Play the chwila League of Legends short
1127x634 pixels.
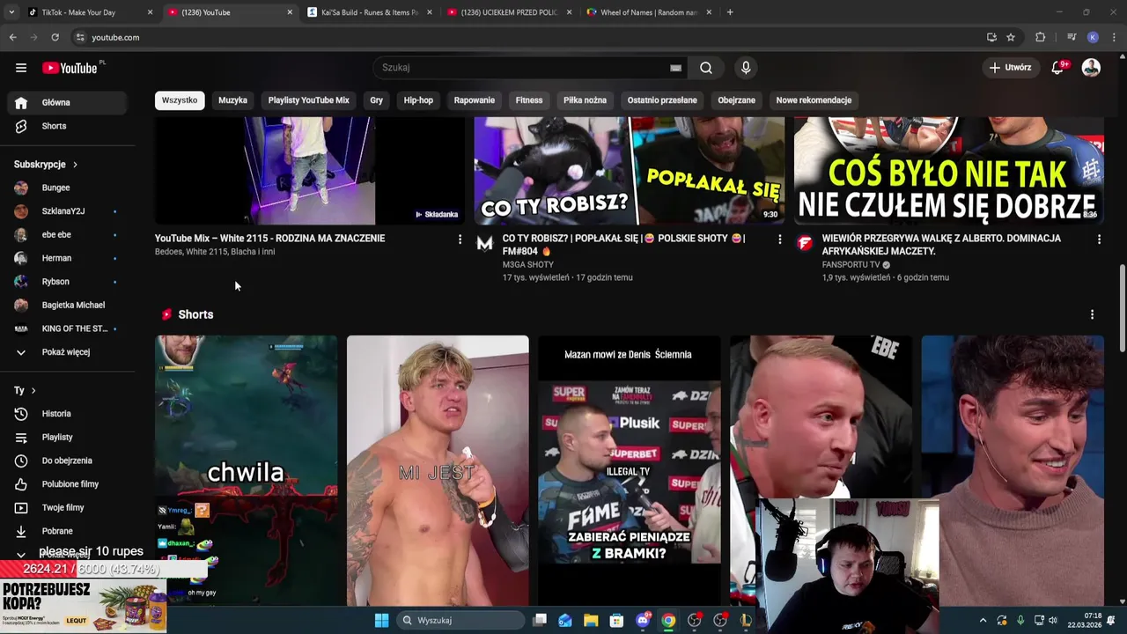pyautogui.click(x=247, y=470)
